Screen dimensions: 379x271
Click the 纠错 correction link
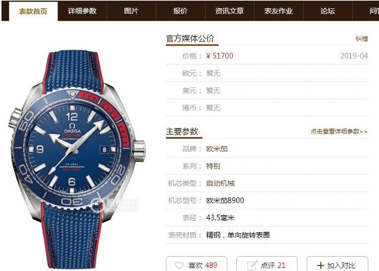pos(362,39)
